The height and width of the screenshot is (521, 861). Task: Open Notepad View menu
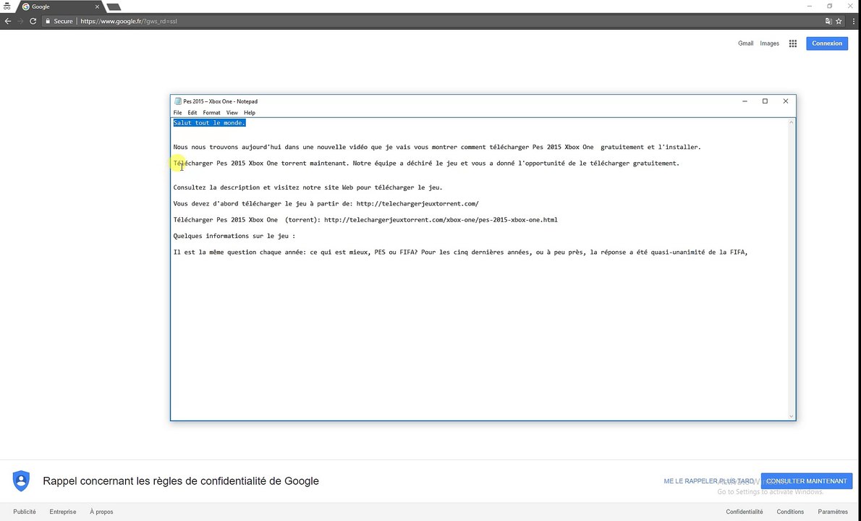pyautogui.click(x=232, y=113)
